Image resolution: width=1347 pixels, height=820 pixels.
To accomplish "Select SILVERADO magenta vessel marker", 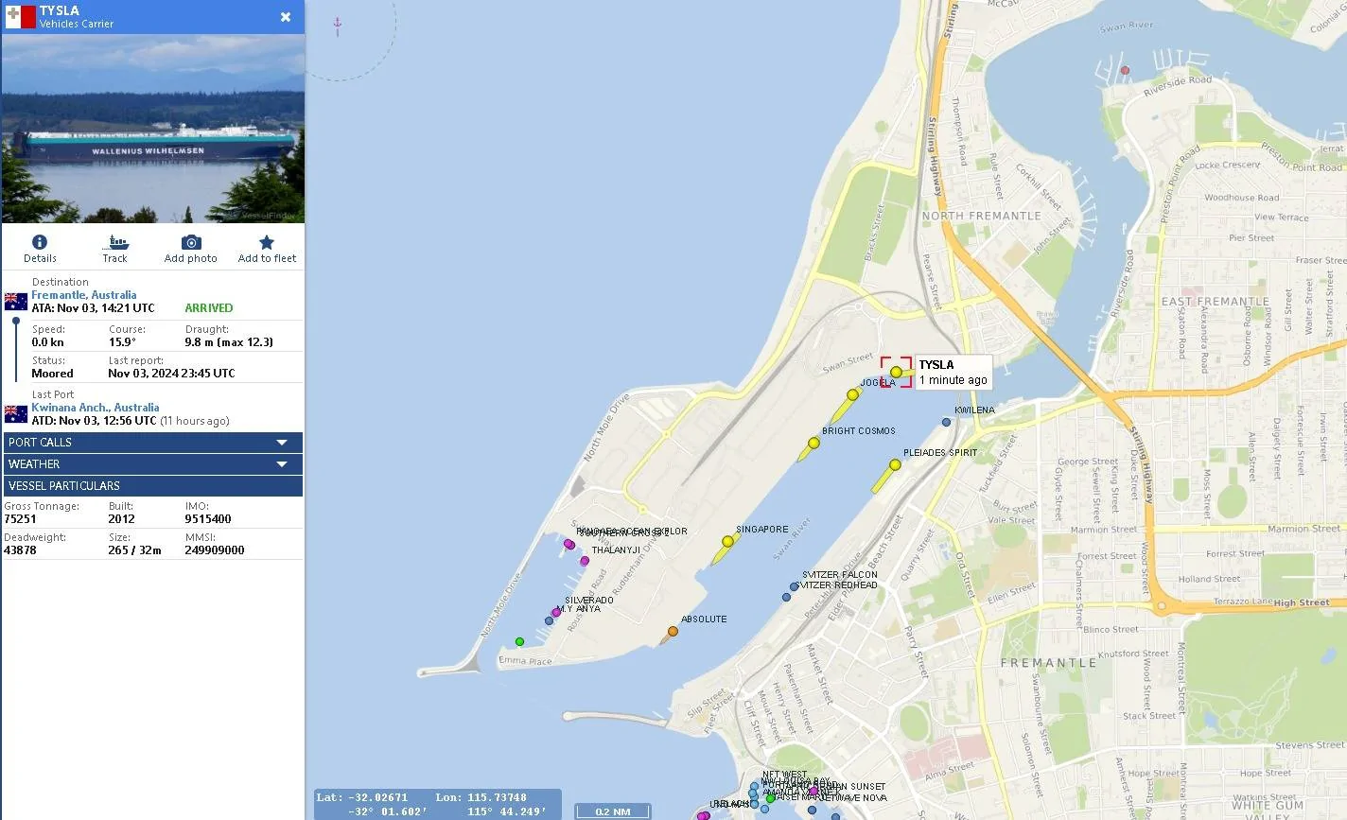I will click(556, 613).
